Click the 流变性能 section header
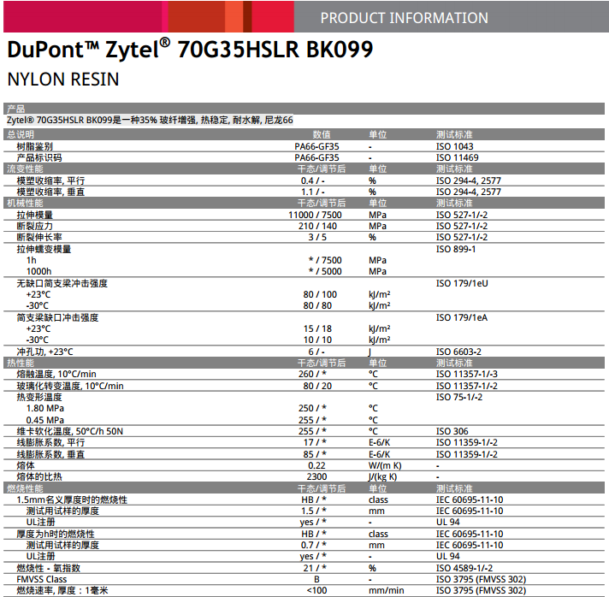609x597 pixels. [x=25, y=169]
